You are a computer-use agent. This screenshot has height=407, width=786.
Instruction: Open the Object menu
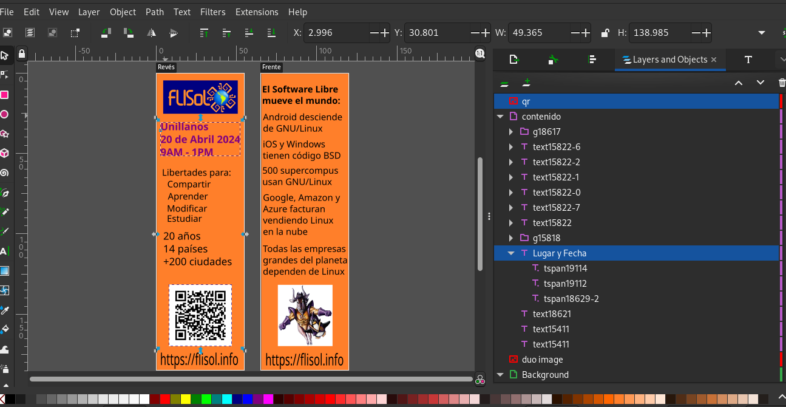tap(123, 12)
